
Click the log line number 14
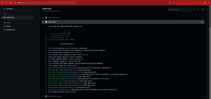[46, 48]
